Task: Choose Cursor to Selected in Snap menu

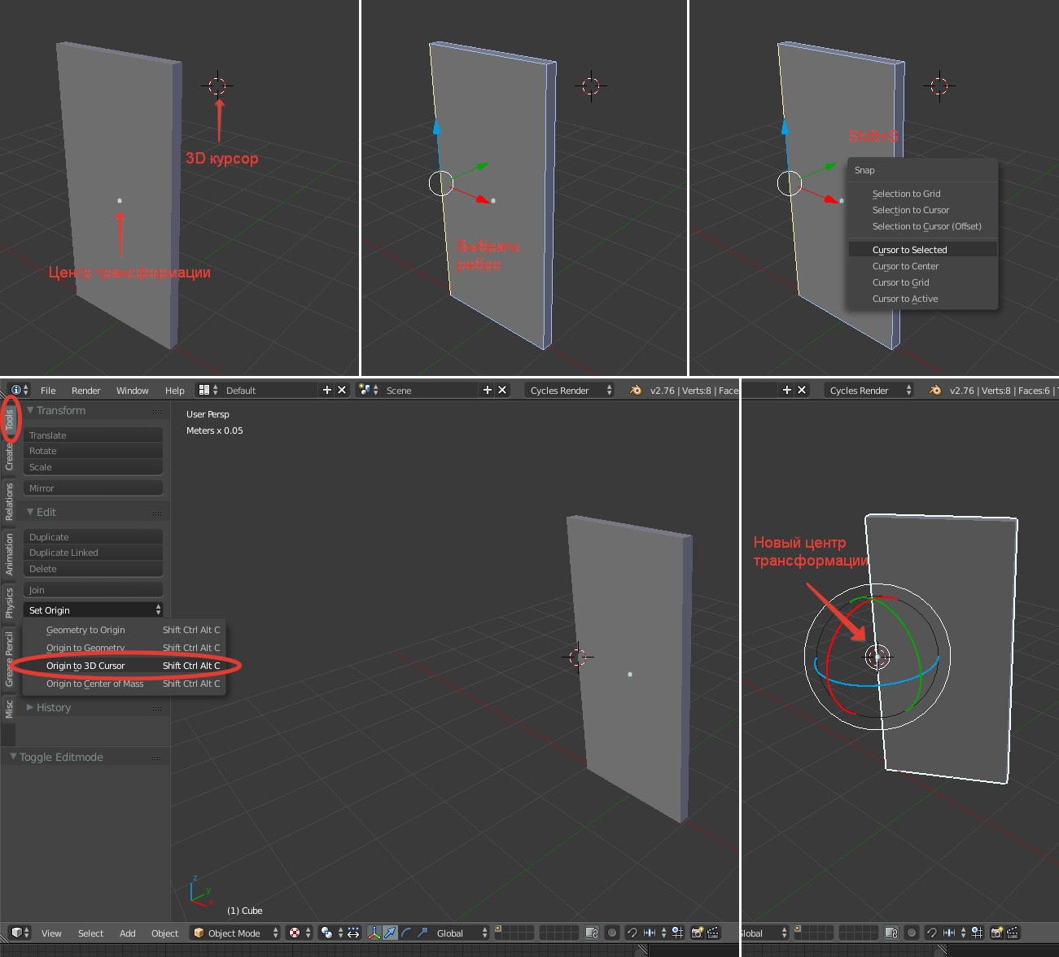Action: tap(909, 249)
